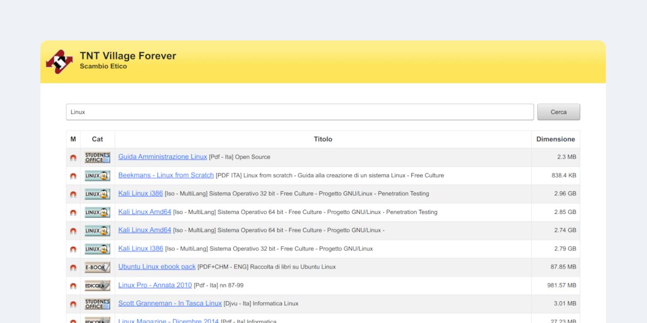Open Beekmans - Linux from Scratch link
The width and height of the screenshot is (647, 323).
166,175
